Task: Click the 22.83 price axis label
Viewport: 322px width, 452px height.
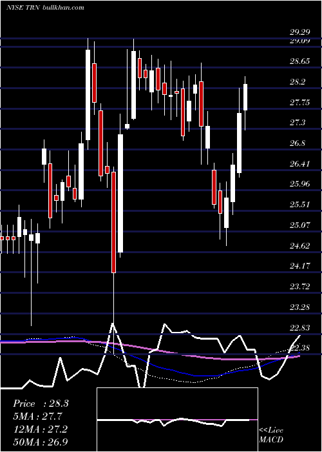Action: [299, 328]
